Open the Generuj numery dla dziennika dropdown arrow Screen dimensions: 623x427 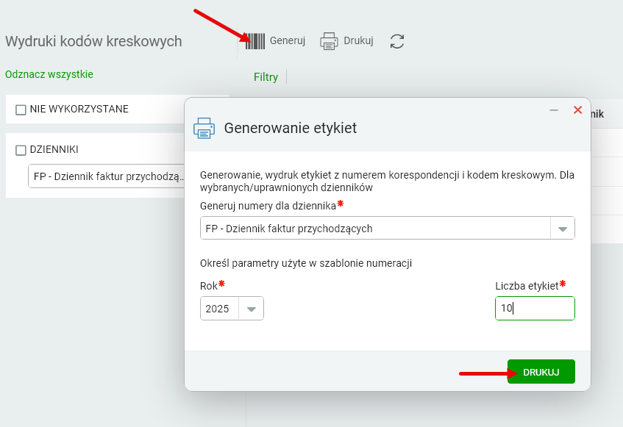pos(562,229)
